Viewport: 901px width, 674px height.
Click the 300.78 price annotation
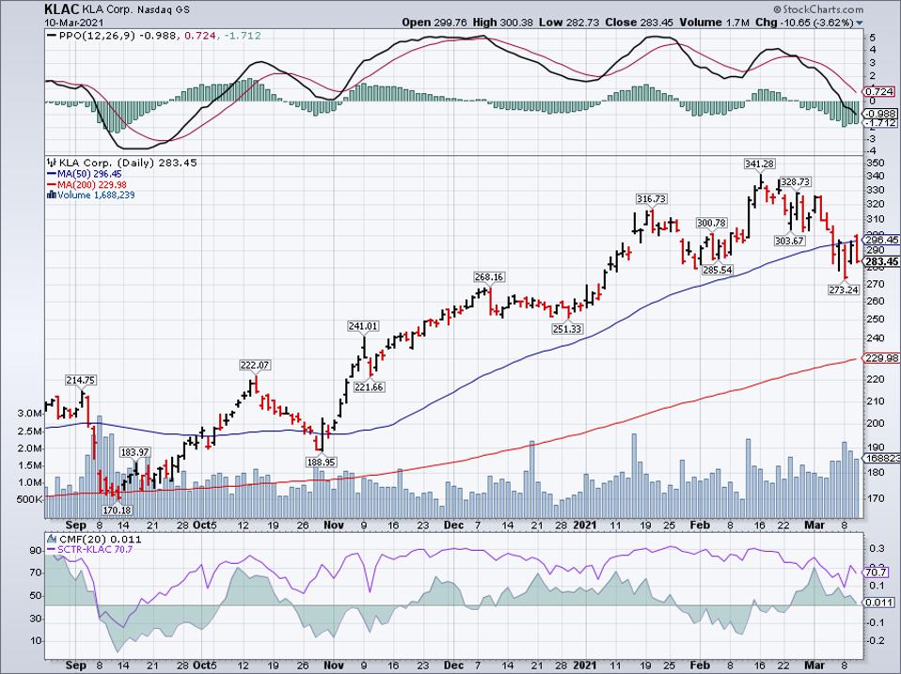pos(711,223)
